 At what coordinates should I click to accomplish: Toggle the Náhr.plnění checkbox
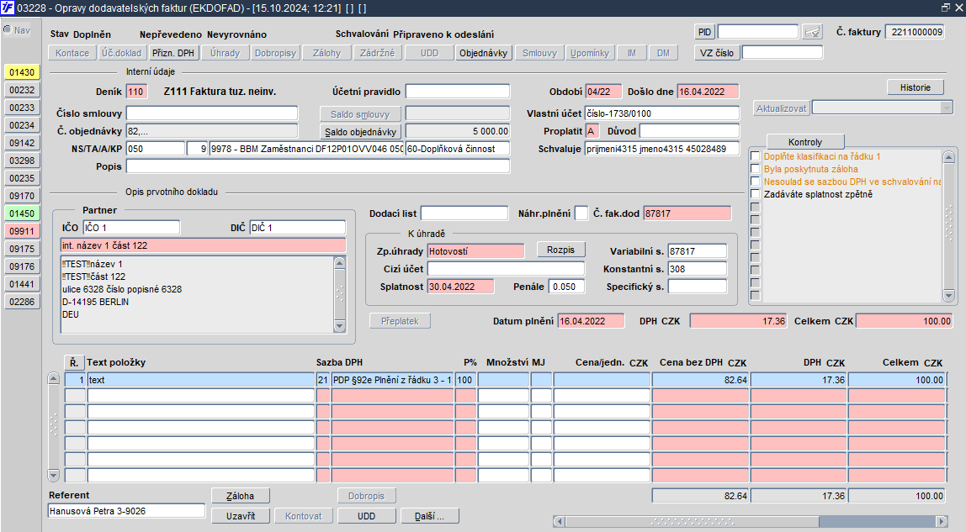click(581, 213)
